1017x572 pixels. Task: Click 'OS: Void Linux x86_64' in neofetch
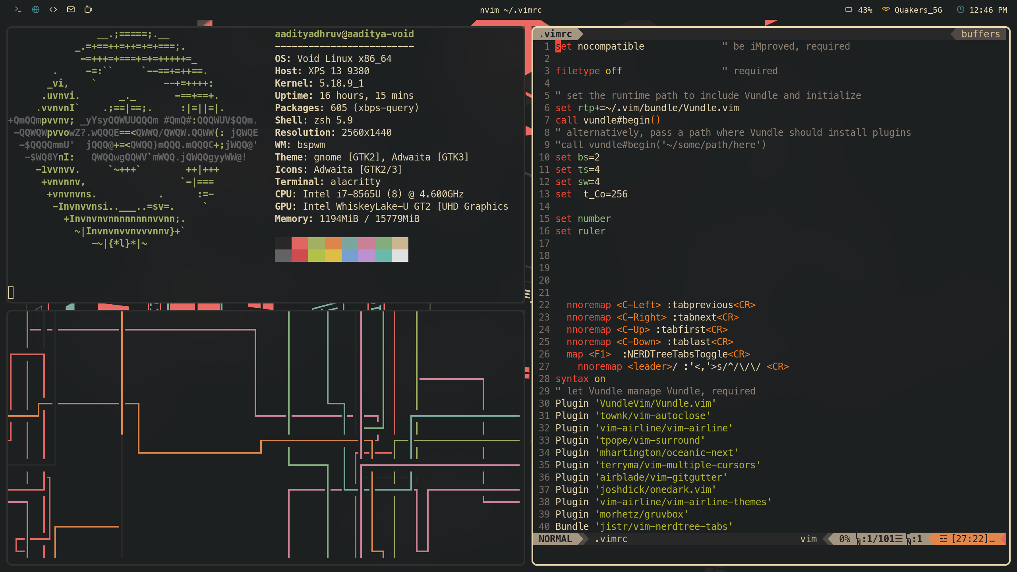click(x=333, y=59)
